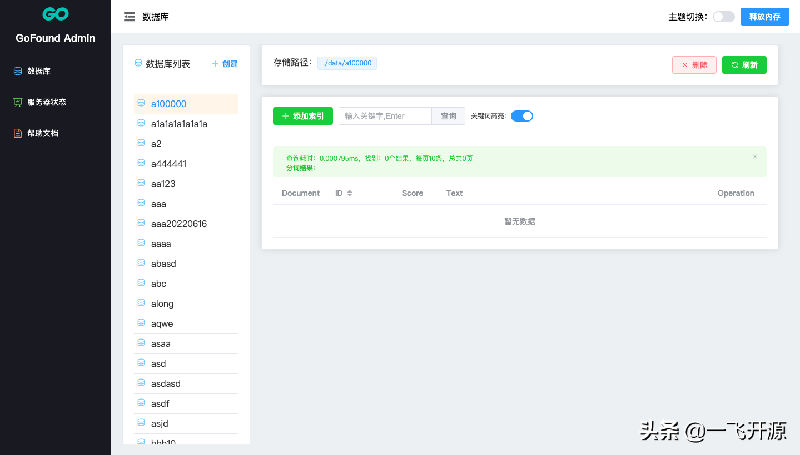Select database abasd
The image size is (800, 455).
[186, 264]
